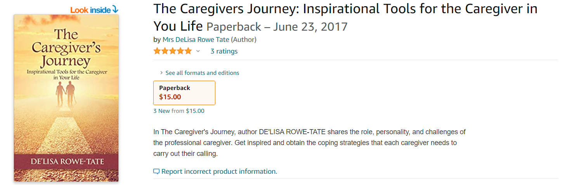This screenshot has height=185, width=570.
Task: Click the Look inside label text
Action: 90,10
